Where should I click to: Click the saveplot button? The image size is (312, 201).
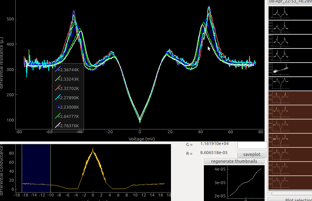(252, 154)
